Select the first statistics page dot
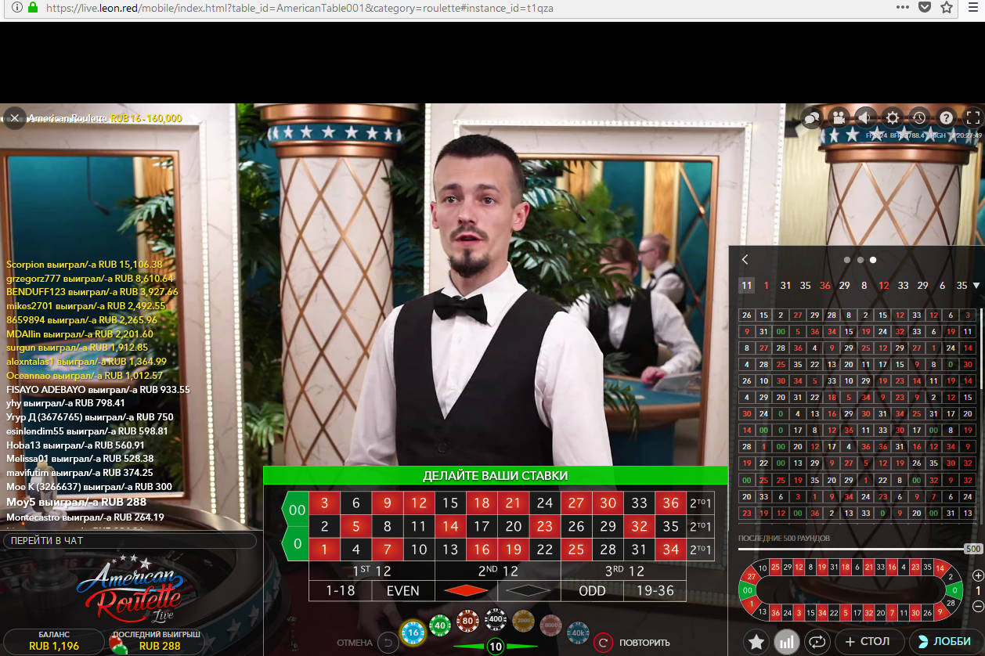The image size is (985, 656). pyautogui.click(x=846, y=260)
